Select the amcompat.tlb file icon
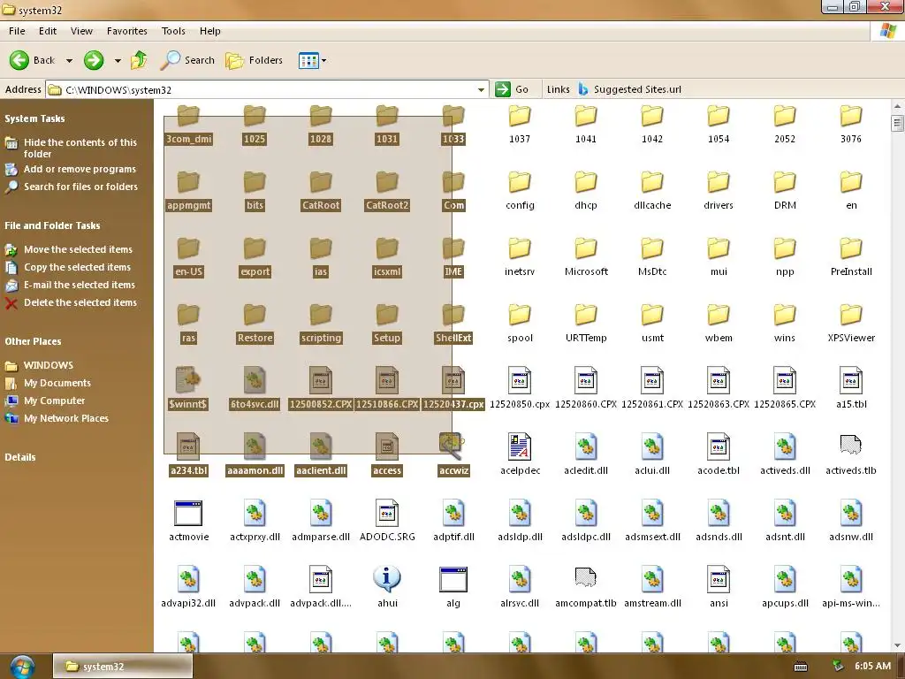Image resolution: width=905 pixels, height=679 pixels. coord(586,578)
